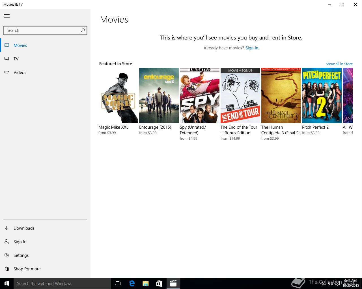The image size is (362, 289).
Task: Click Show all in Store link
Action: point(339,64)
